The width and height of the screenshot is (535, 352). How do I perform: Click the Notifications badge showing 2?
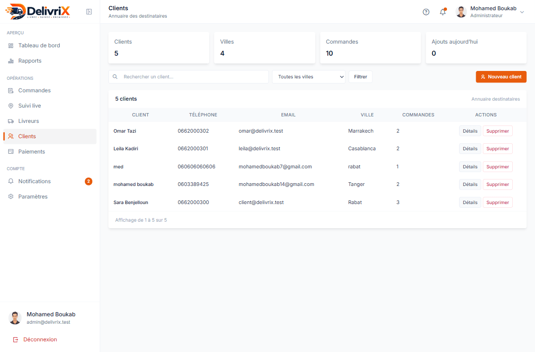coord(89,181)
